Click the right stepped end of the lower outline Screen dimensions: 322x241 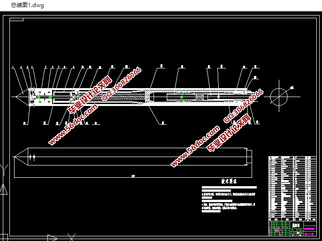[249, 157]
